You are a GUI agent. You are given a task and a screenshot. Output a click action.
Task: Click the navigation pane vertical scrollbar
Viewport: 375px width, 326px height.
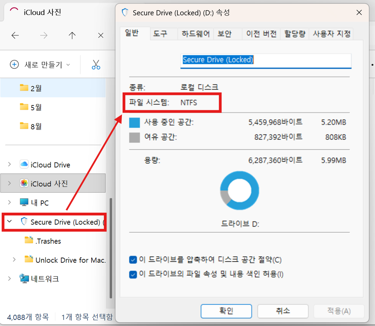[111, 248]
